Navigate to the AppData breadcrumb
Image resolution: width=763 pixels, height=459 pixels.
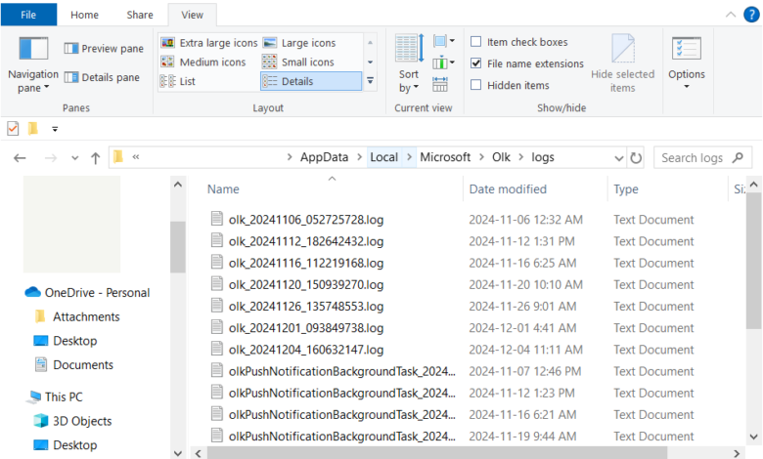pos(324,157)
